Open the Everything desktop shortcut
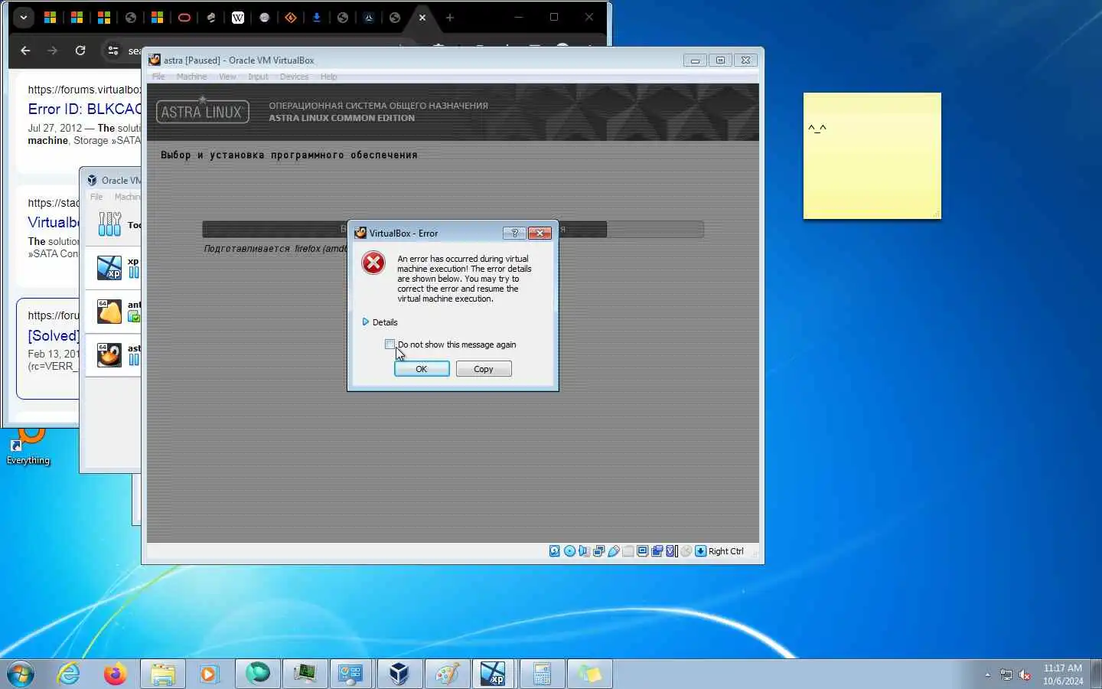The width and height of the screenshot is (1102, 689). click(28, 446)
